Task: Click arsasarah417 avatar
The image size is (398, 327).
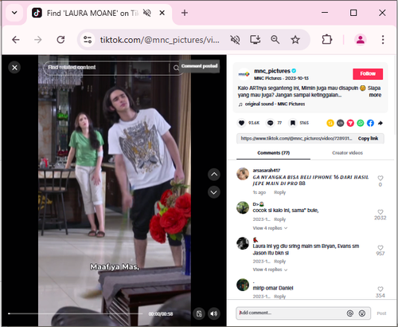Action: tap(243, 174)
